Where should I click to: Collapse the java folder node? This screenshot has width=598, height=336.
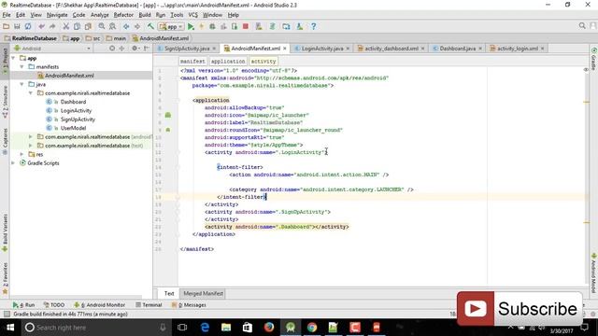(21, 84)
